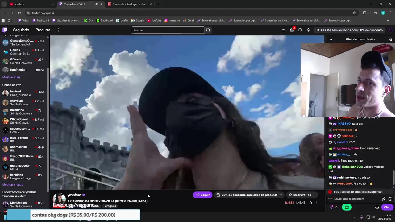395x222 pixels.
Task: Show hidden system tray icons chevron
Action: 355,217
